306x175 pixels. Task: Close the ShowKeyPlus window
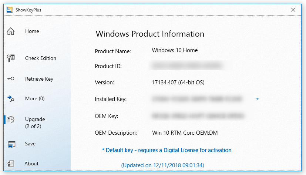tap(293, 10)
